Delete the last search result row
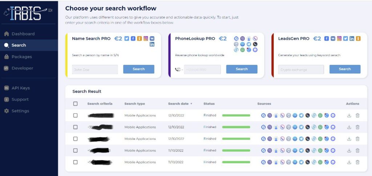 357,162
